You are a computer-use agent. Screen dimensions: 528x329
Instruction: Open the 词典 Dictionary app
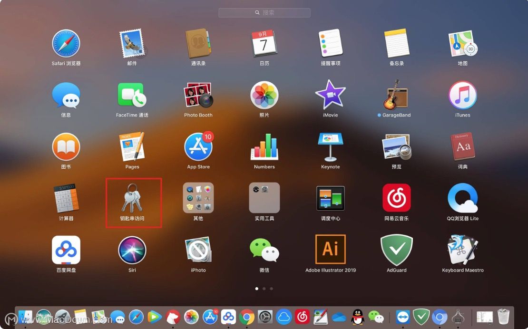[x=463, y=147]
